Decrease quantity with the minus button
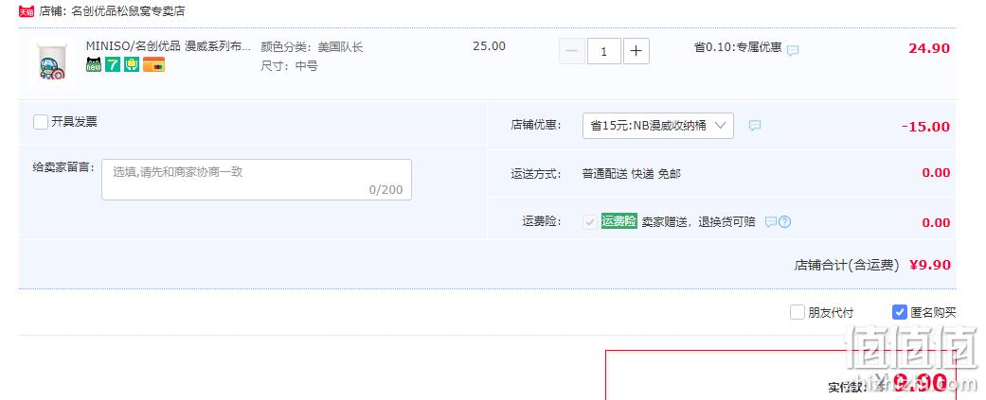The image size is (986, 400). (x=572, y=51)
